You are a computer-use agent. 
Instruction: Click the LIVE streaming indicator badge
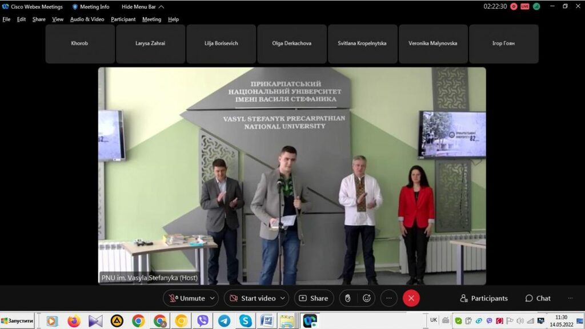524,7
